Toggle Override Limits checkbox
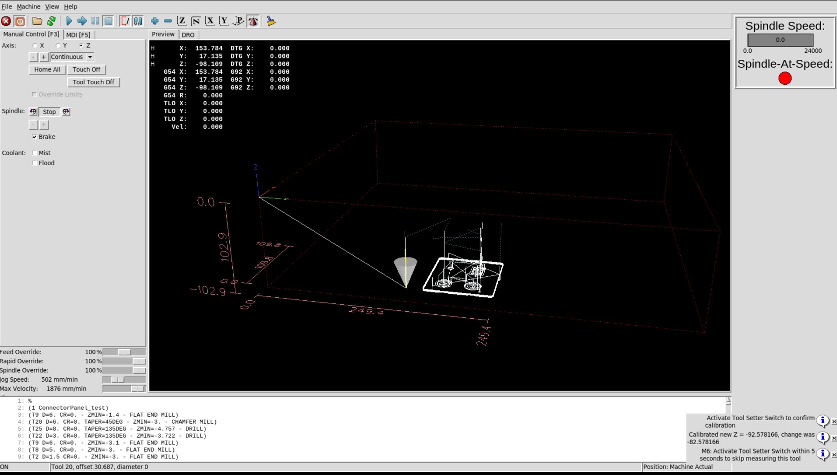837x475 pixels. pyautogui.click(x=34, y=94)
